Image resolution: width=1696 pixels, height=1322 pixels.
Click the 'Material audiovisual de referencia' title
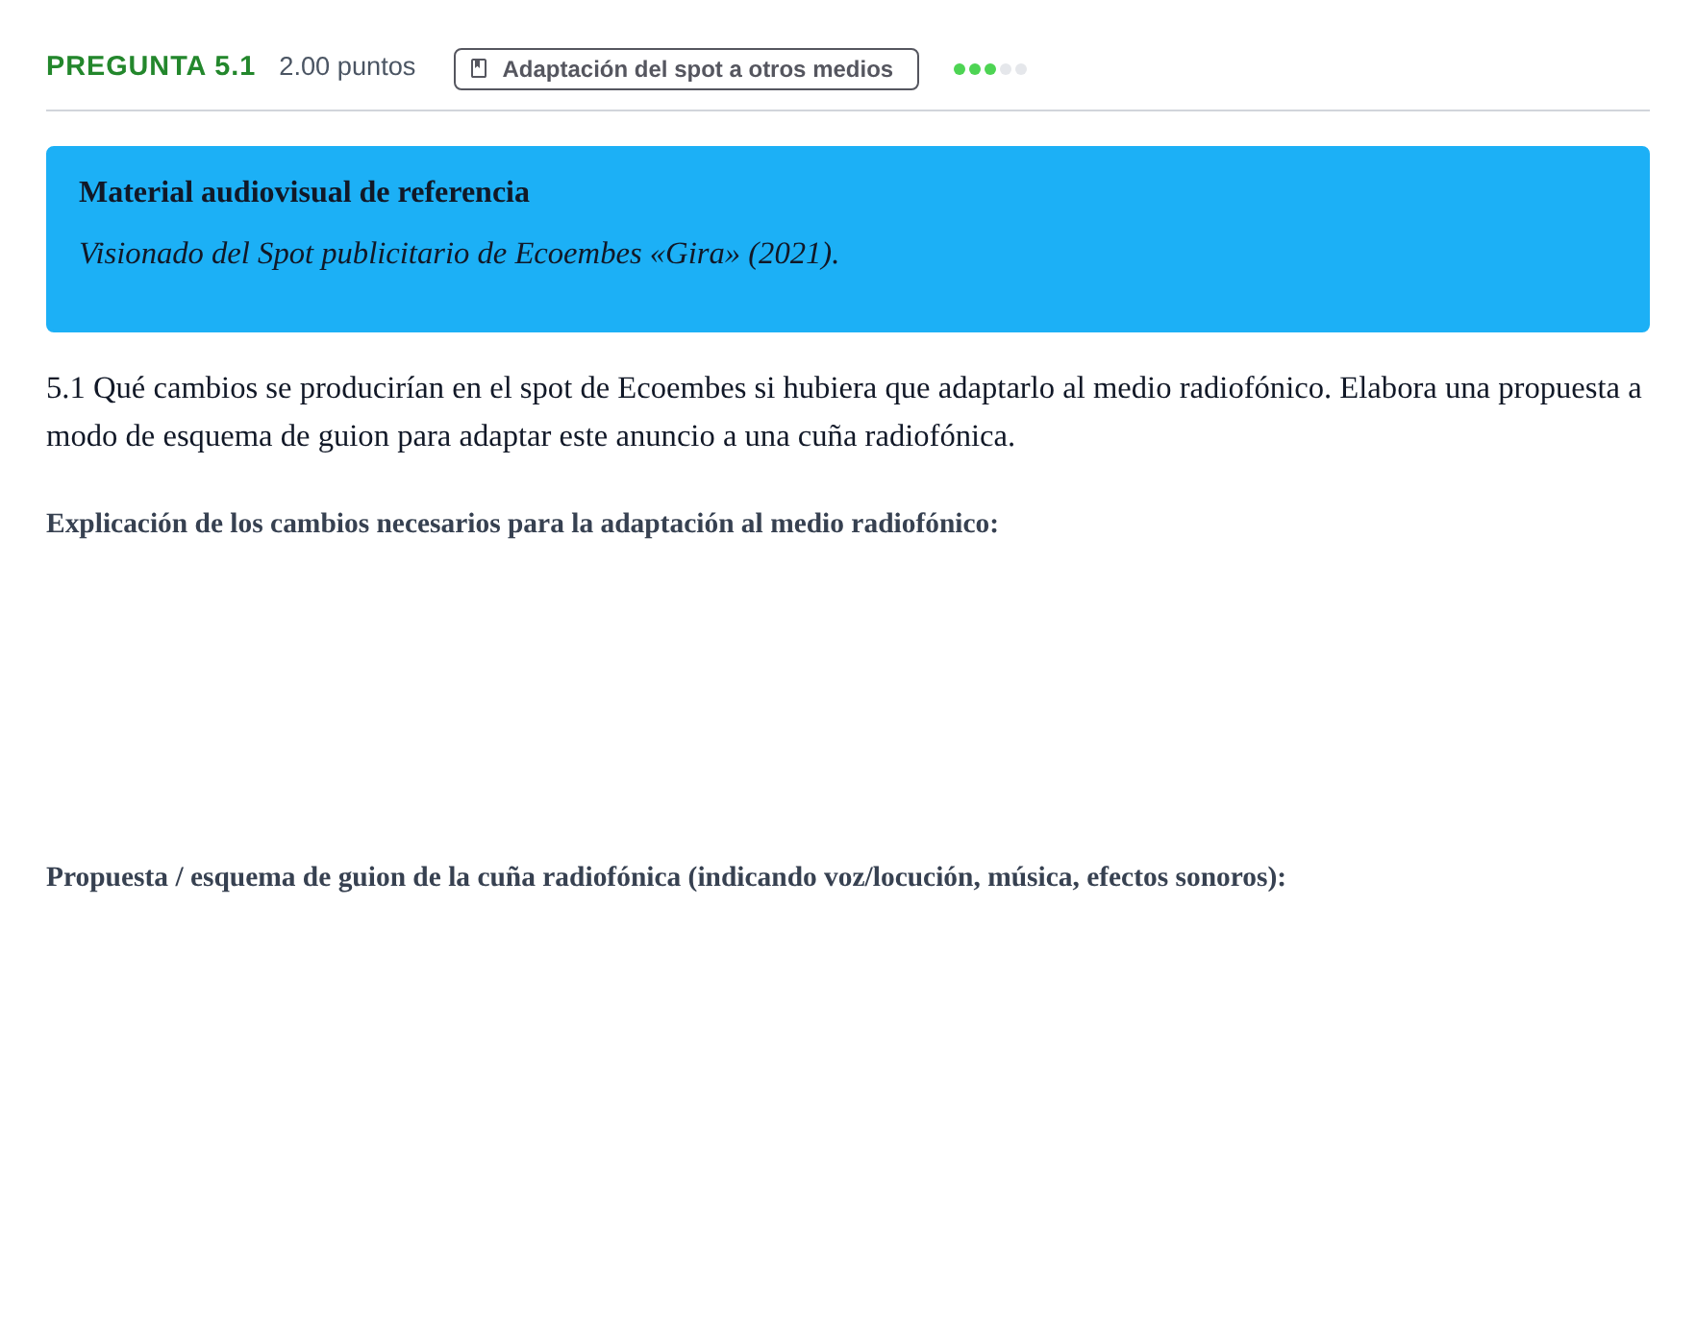pos(304,192)
